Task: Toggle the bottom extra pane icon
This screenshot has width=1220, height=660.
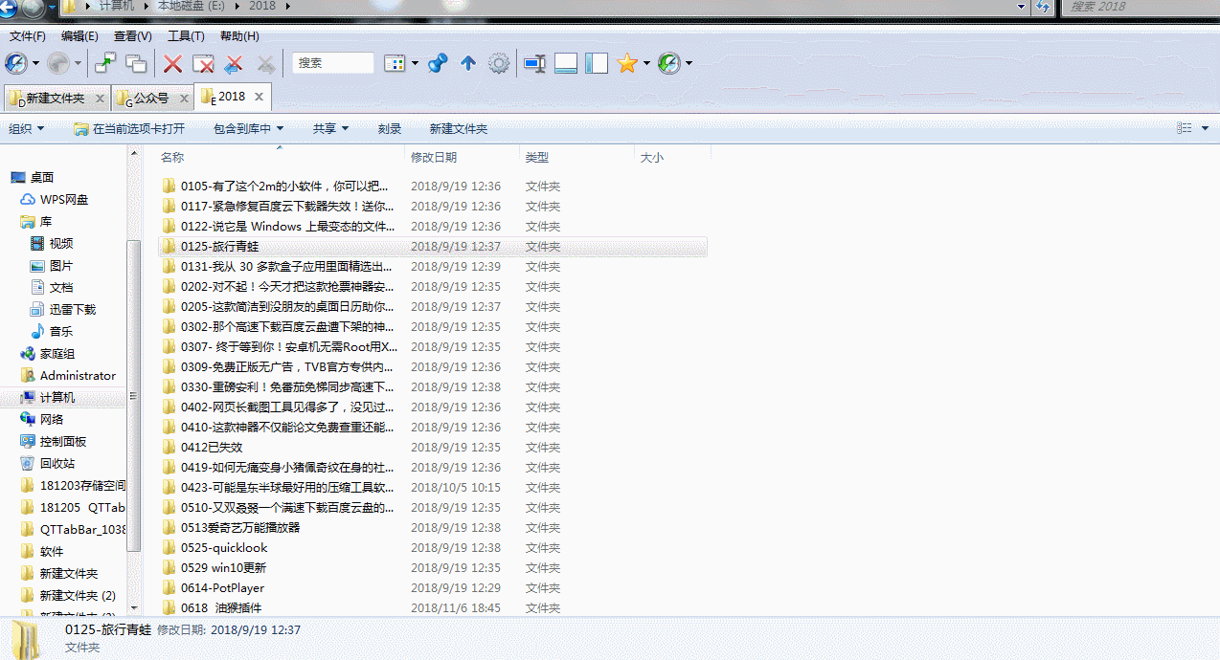Action: (566, 64)
